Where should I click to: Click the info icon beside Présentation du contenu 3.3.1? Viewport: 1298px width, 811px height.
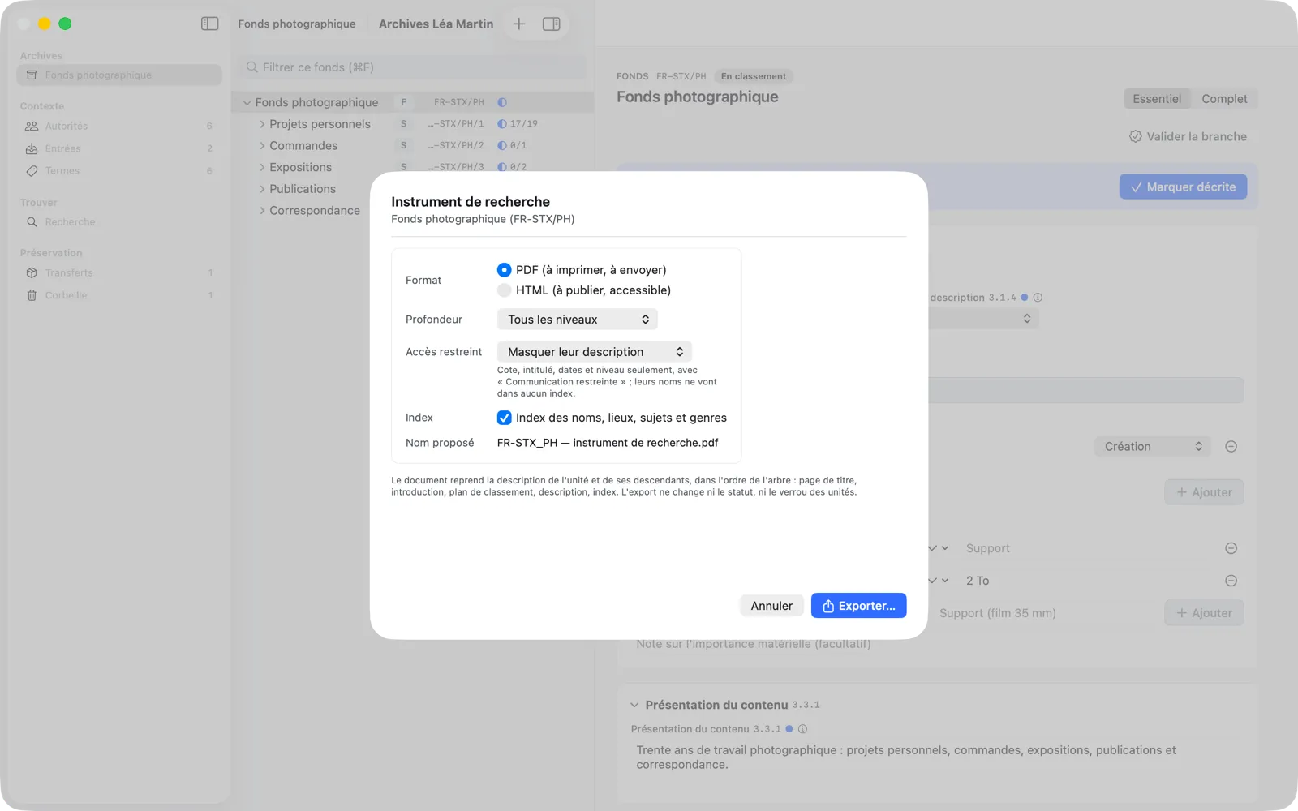(802, 729)
